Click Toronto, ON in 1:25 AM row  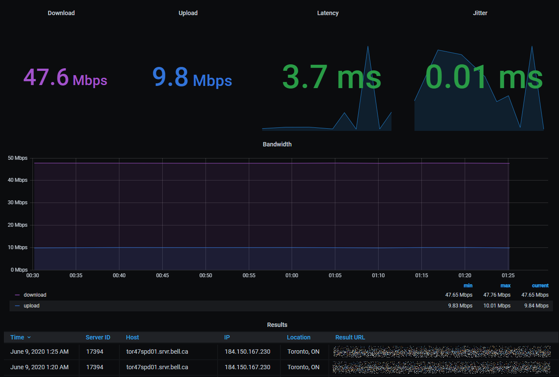pos(303,352)
